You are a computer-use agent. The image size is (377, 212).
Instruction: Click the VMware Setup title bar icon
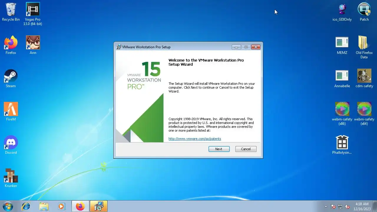[119, 47]
